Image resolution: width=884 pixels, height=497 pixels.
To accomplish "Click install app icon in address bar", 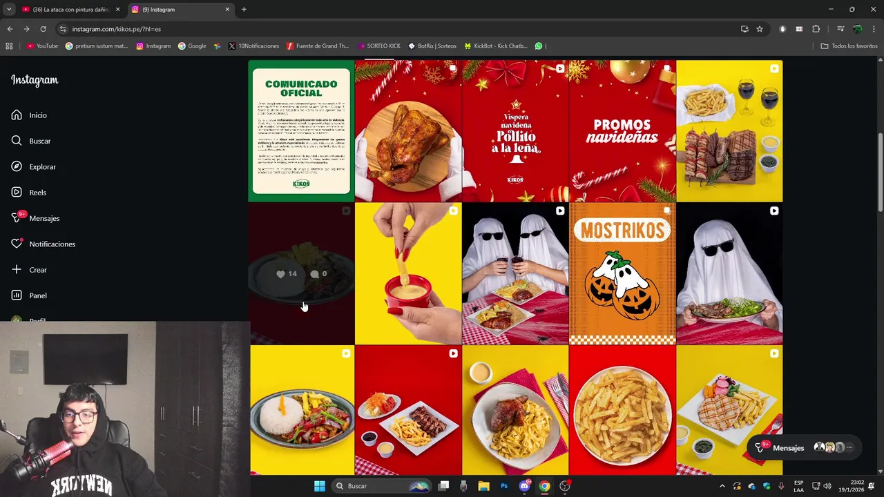I will [x=744, y=29].
